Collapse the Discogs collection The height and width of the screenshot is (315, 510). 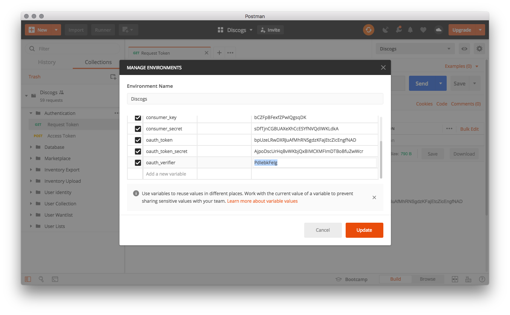pyautogui.click(x=27, y=96)
